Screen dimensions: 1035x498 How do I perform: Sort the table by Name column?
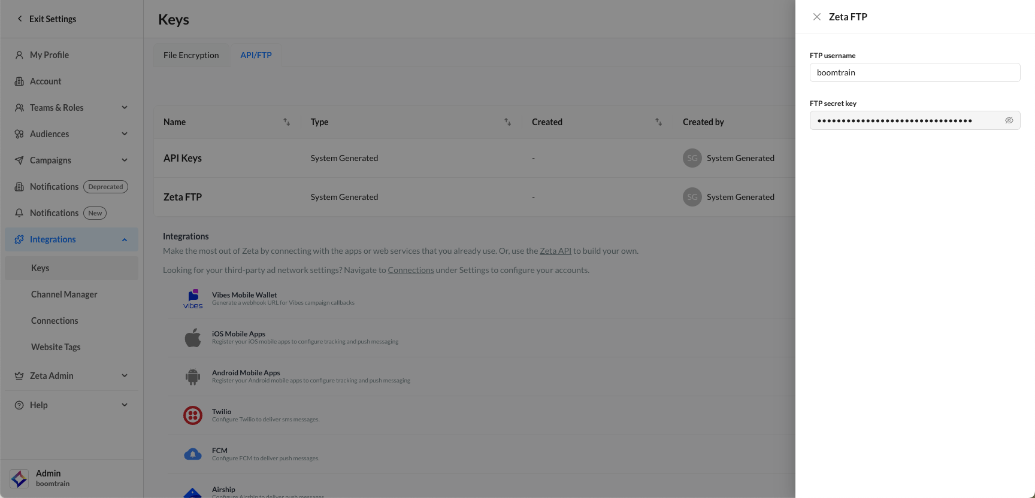point(286,122)
